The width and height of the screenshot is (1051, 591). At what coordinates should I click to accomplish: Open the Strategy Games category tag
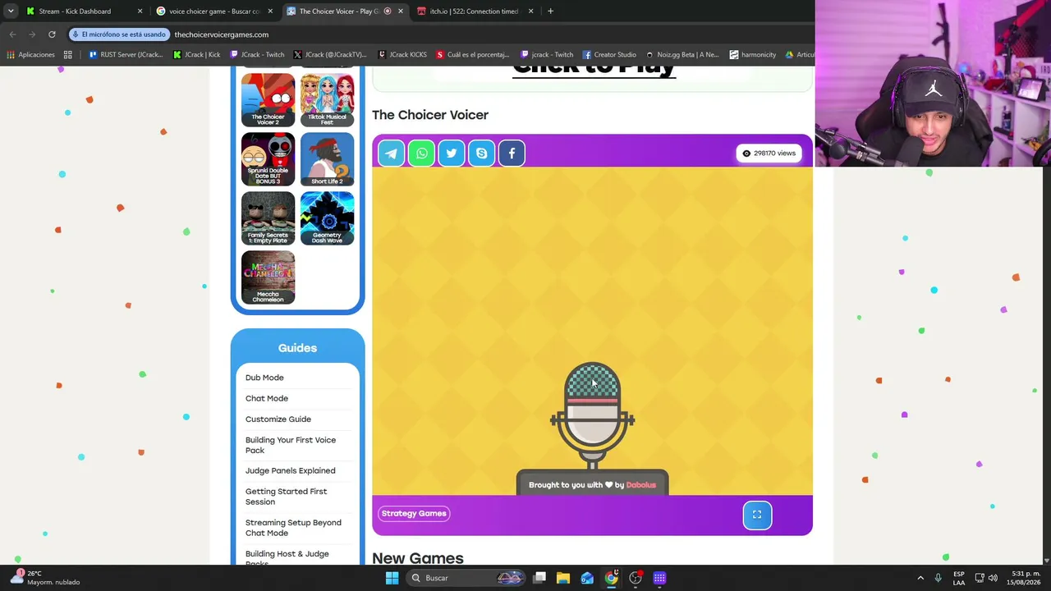414,514
